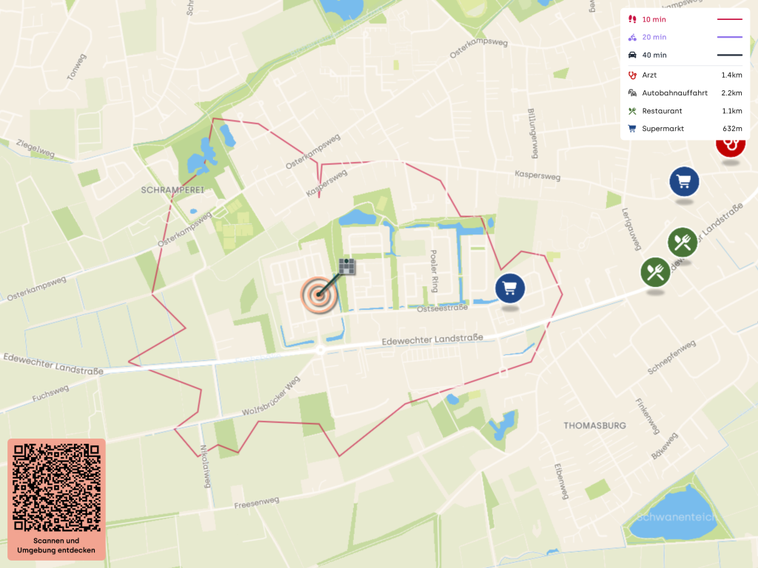The height and width of the screenshot is (568, 758).
Task: Select the Arzt 1.4km legend entry
Action: point(685,75)
